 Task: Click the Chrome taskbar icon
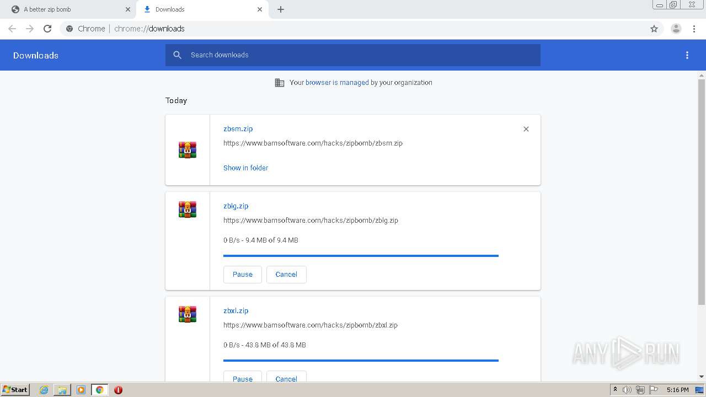(99, 390)
